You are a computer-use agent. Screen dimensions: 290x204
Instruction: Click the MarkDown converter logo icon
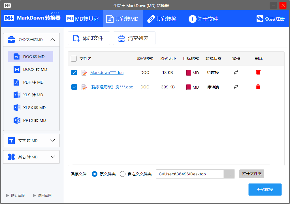[x=9, y=18]
